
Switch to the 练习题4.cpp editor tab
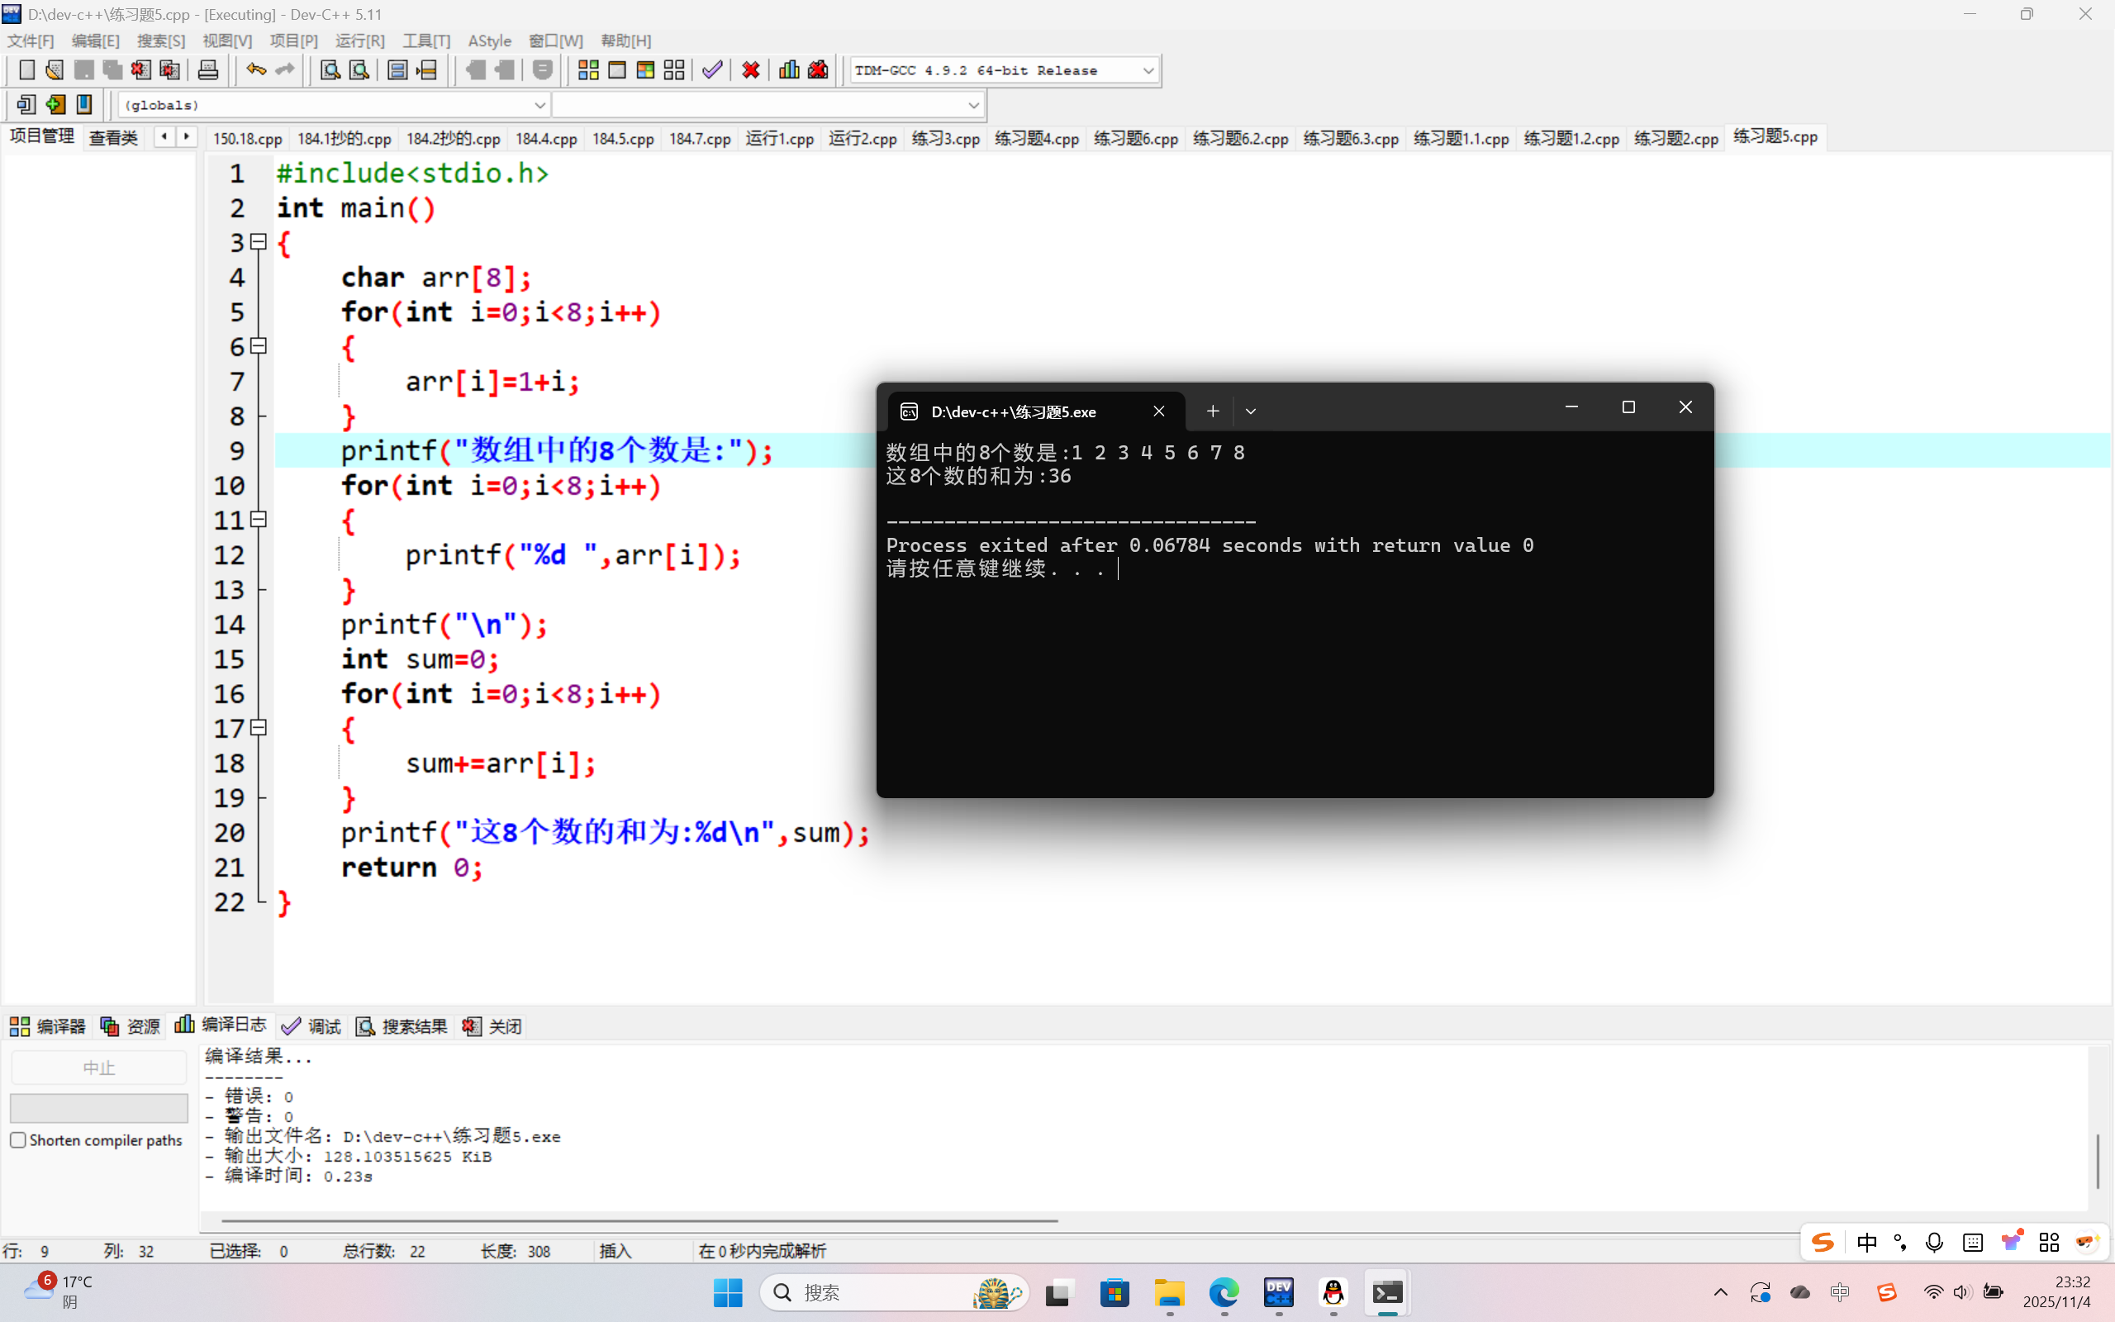pyautogui.click(x=1037, y=138)
